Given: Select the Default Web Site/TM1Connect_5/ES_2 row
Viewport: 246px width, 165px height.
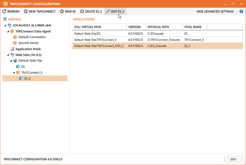Looking at the screenshot, I should pyautogui.click(x=158, y=46).
